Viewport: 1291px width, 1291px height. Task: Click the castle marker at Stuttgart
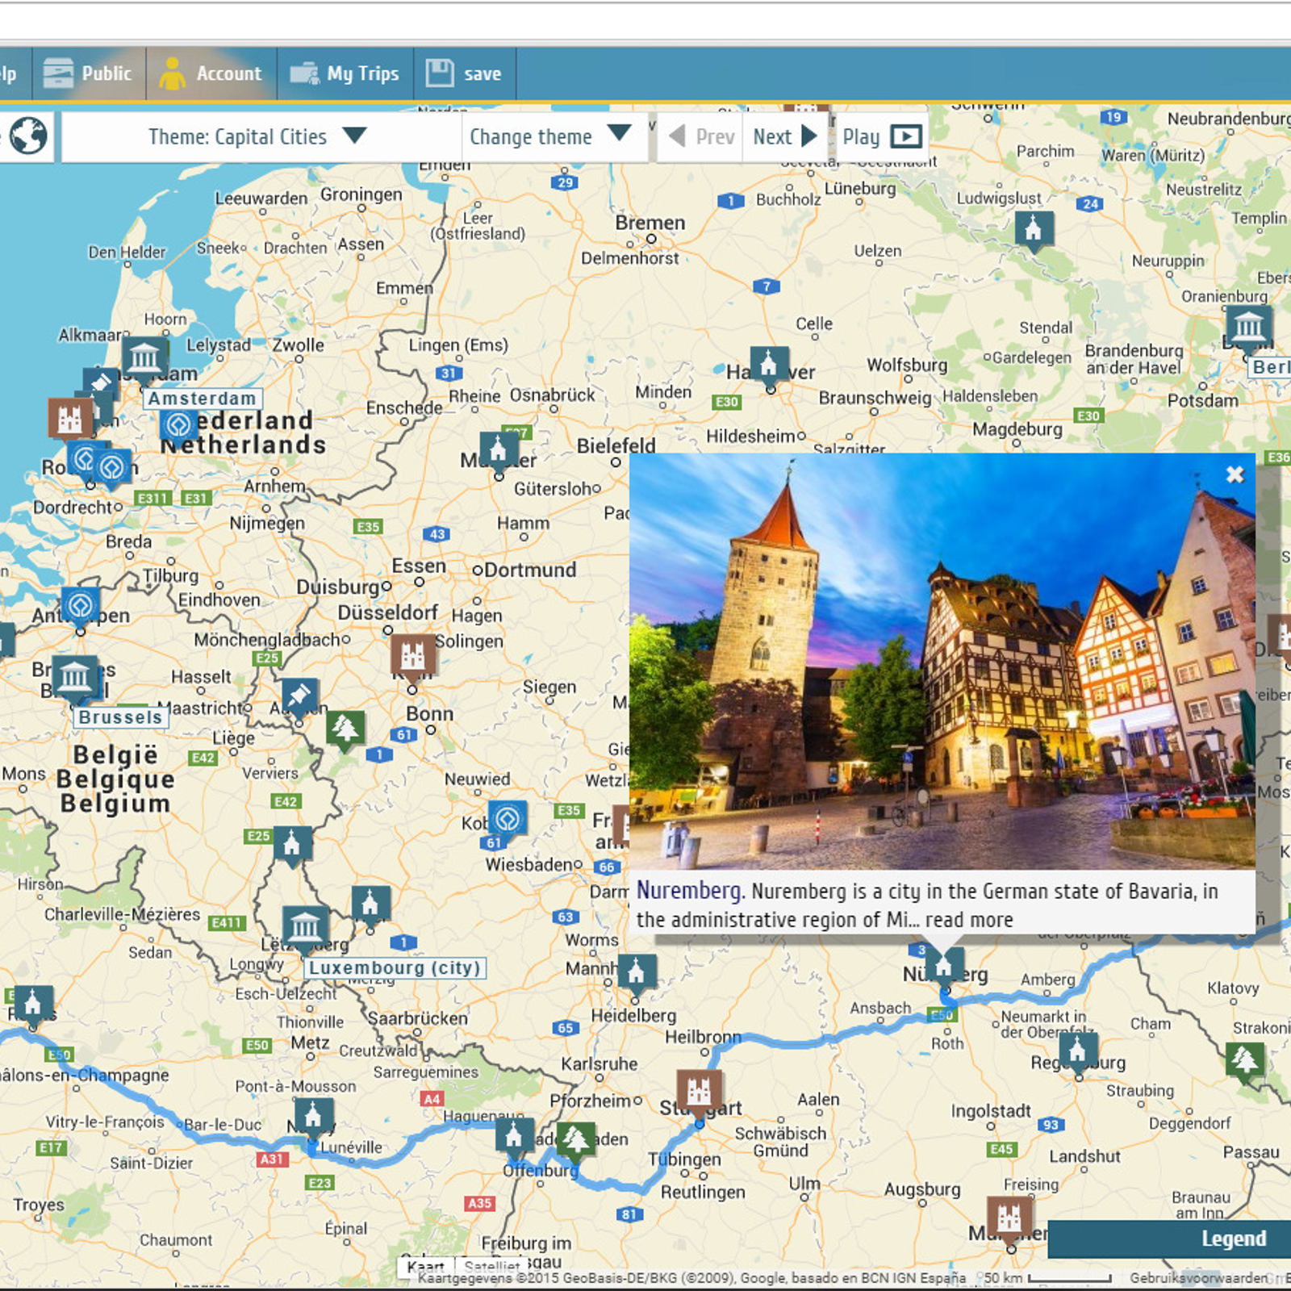tap(699, 1093)
